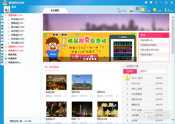This screenshot has width=175, height=124.
Task: Collapse the 缘聚同城 tree node
Action: pos(6,15)
